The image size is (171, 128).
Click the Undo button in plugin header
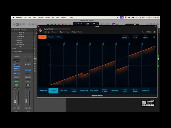pos(74,32)
